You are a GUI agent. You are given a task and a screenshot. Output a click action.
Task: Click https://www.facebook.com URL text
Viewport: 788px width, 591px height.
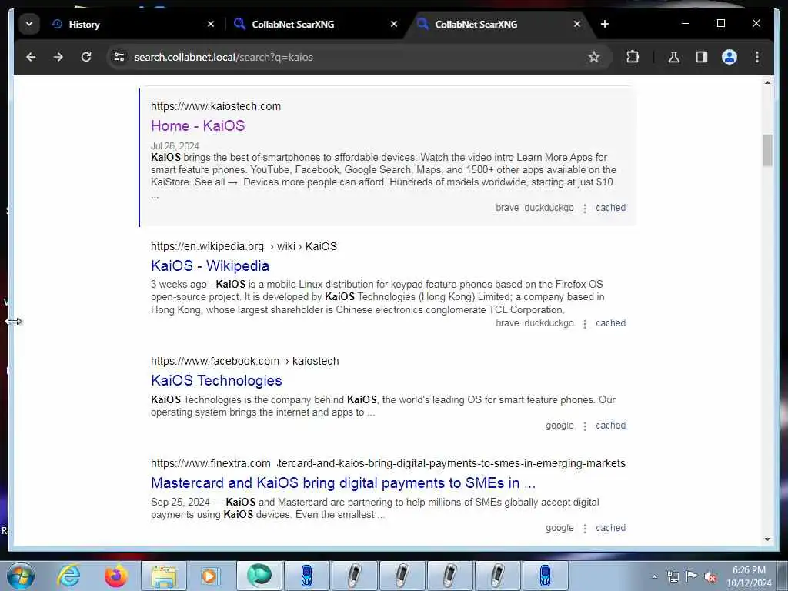pos(215,362)
